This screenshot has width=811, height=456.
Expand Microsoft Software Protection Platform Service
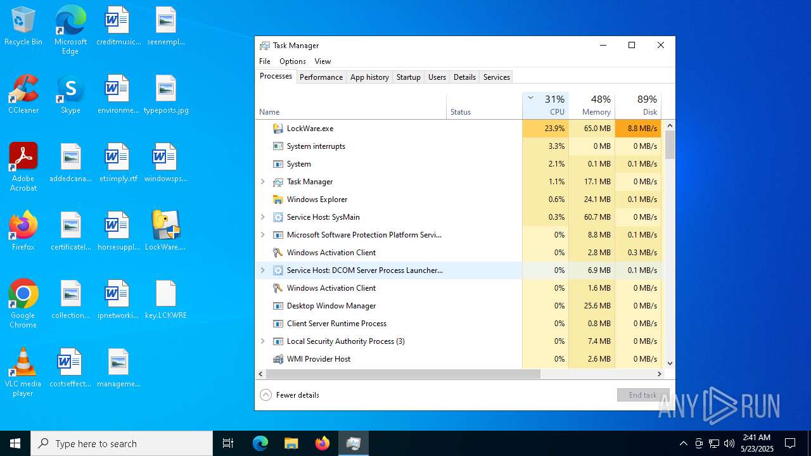click(263, 235)
